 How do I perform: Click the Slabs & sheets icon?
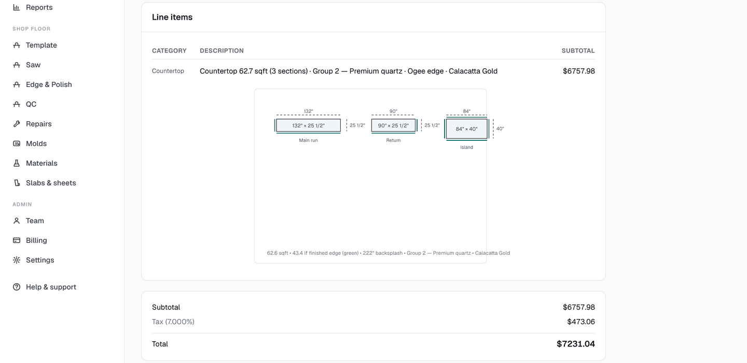tap(17, 183)
